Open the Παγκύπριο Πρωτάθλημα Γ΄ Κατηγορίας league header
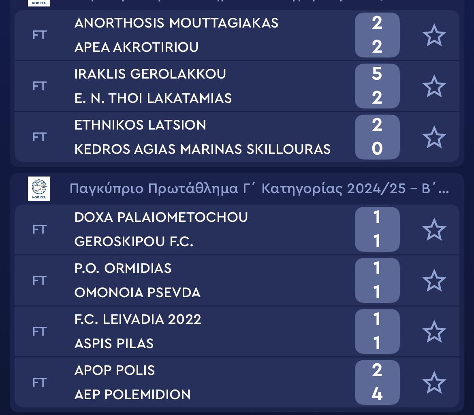 tap(259, 189)
